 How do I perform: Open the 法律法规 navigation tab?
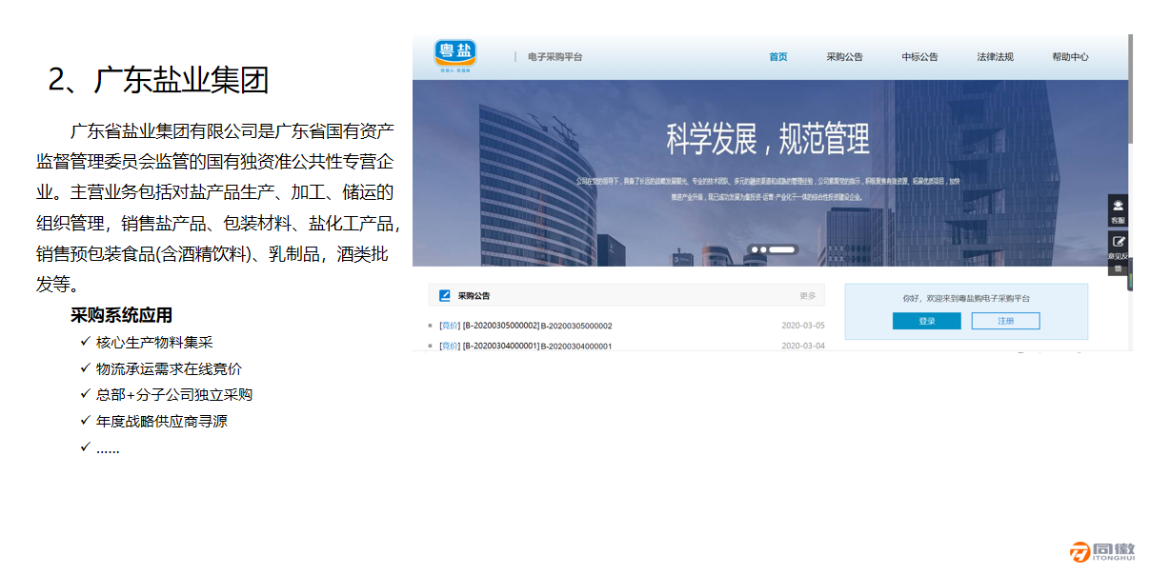(x=995, y=57)
